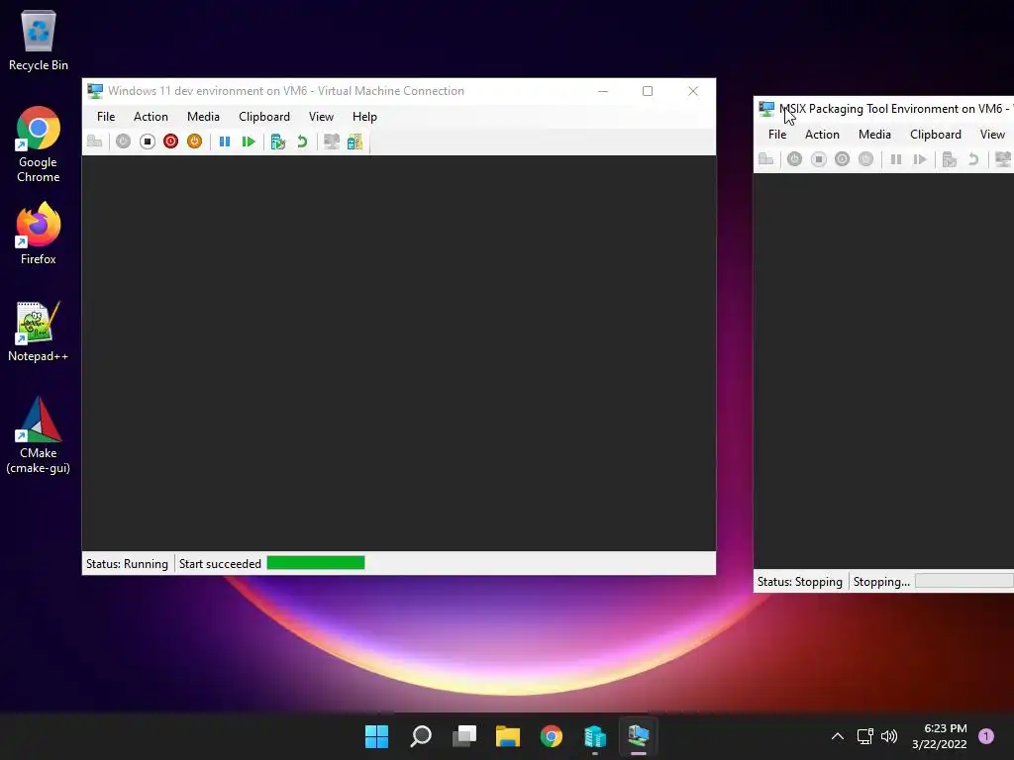
Task: Click the greyed Start icon in MSIX toolbar
Action: 794,159
